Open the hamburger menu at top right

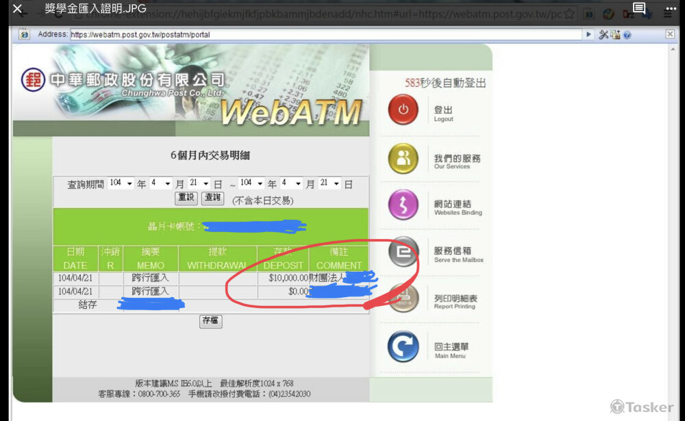click(668, 12)
